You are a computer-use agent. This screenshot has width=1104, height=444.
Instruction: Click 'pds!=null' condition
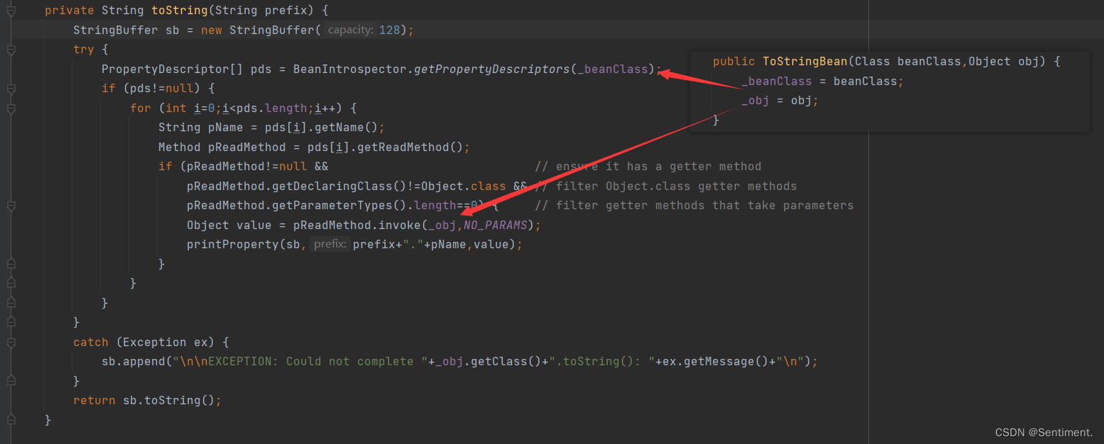click(x=162, y=89)
